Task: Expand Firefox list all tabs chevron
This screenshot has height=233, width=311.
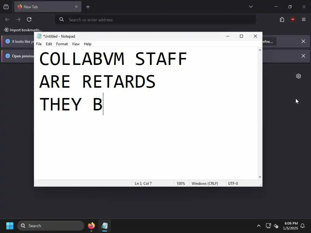Action: click(x=251, y=7)
